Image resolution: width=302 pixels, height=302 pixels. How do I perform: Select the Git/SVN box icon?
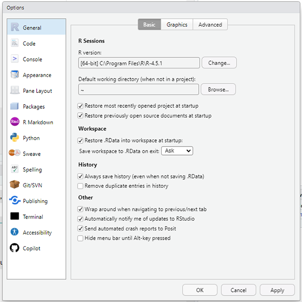15,185
